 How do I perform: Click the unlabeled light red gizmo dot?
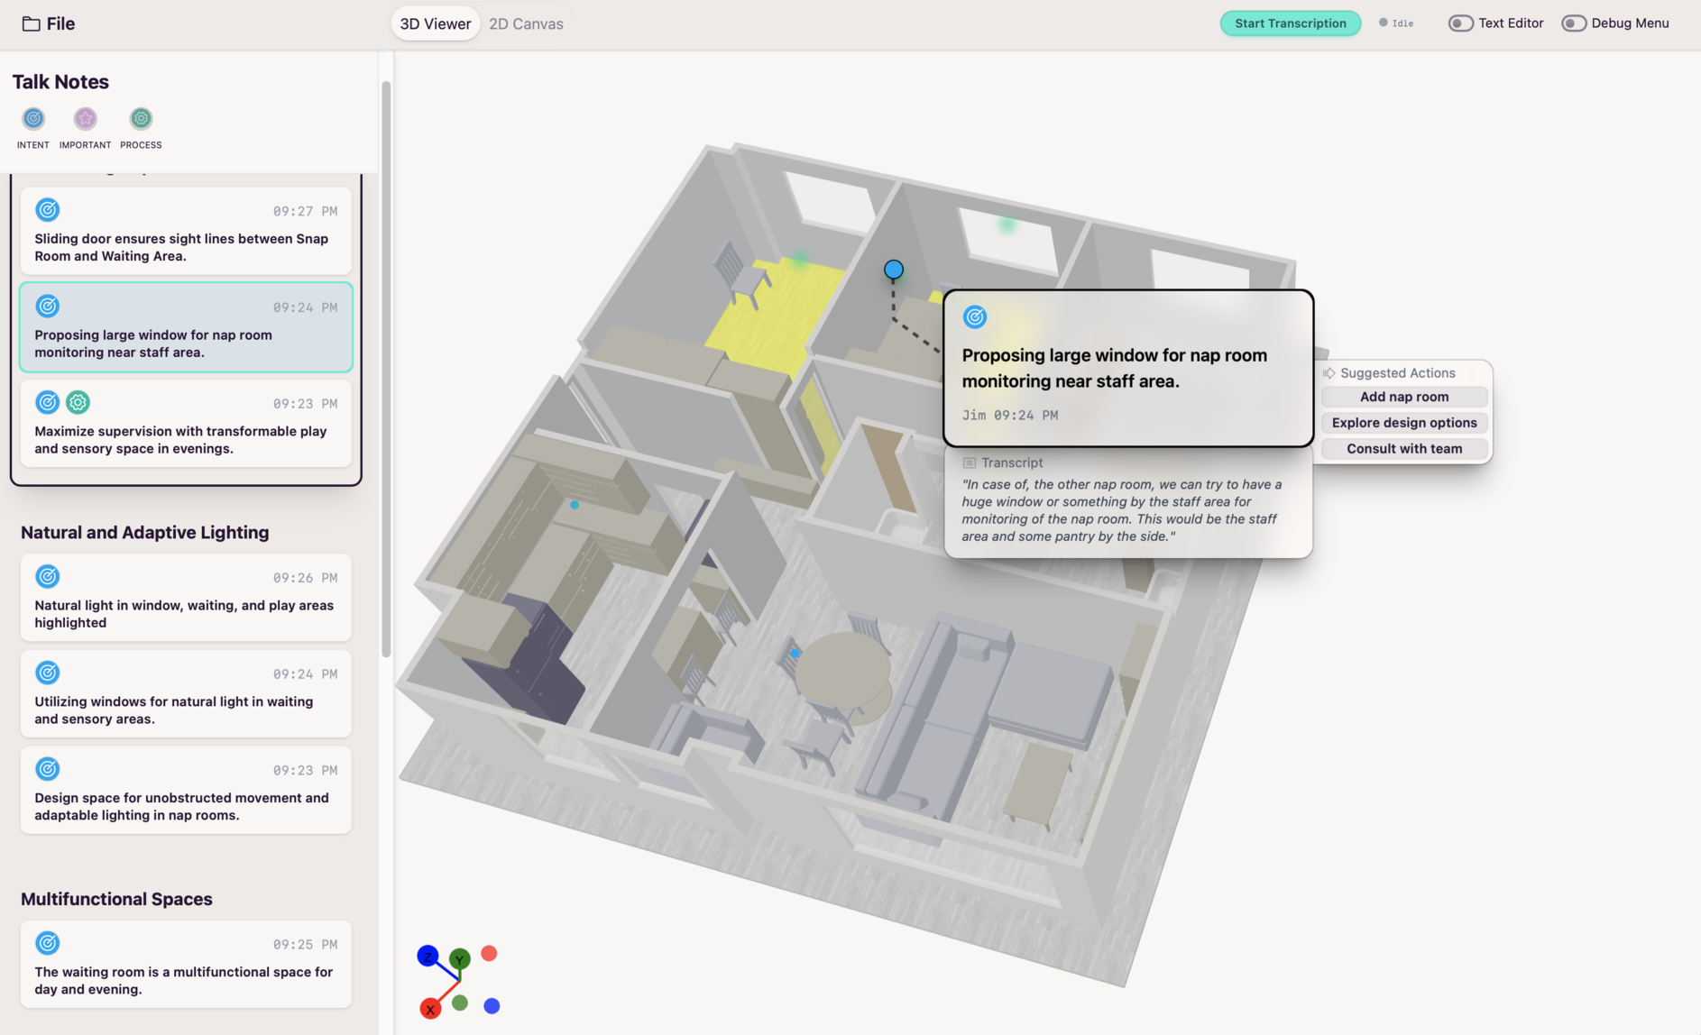[489, 953]
